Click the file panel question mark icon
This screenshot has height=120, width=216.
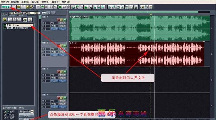(x=30, y=19)
